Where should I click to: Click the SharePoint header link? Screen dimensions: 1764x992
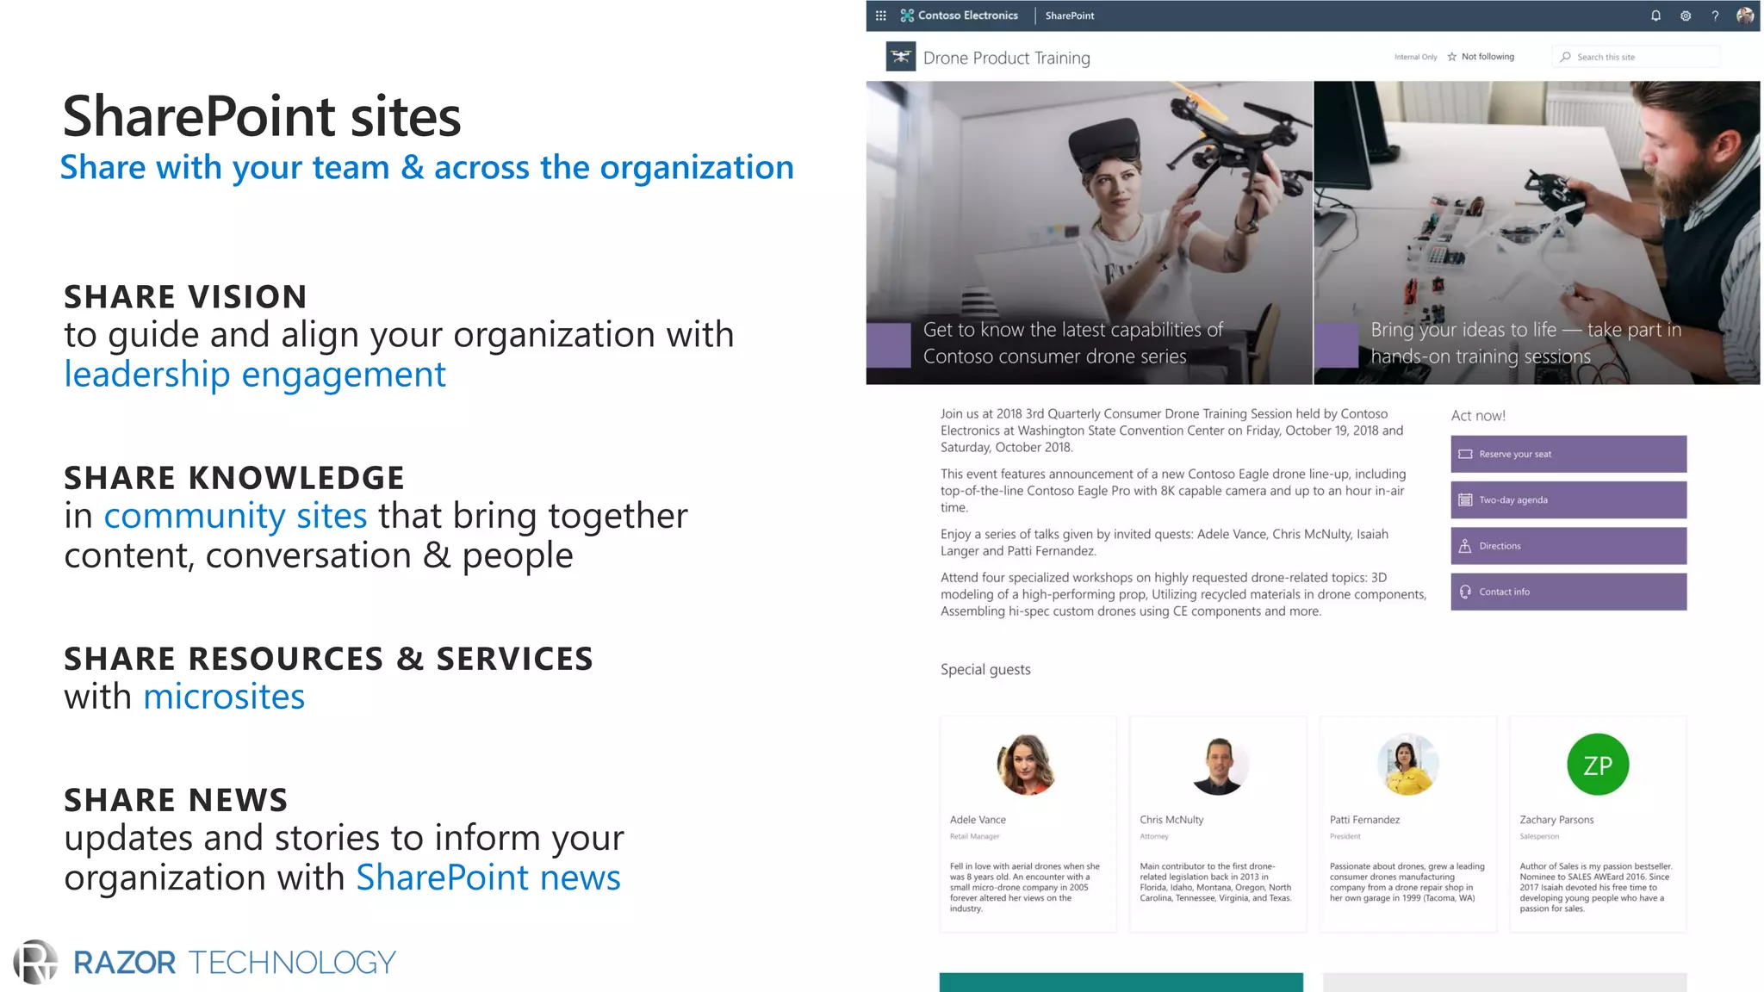(x=1070, y=15)
